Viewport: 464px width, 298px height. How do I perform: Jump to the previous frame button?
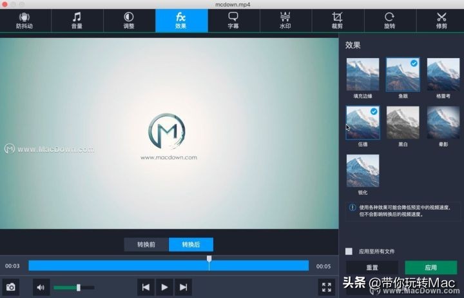[146, 287]
